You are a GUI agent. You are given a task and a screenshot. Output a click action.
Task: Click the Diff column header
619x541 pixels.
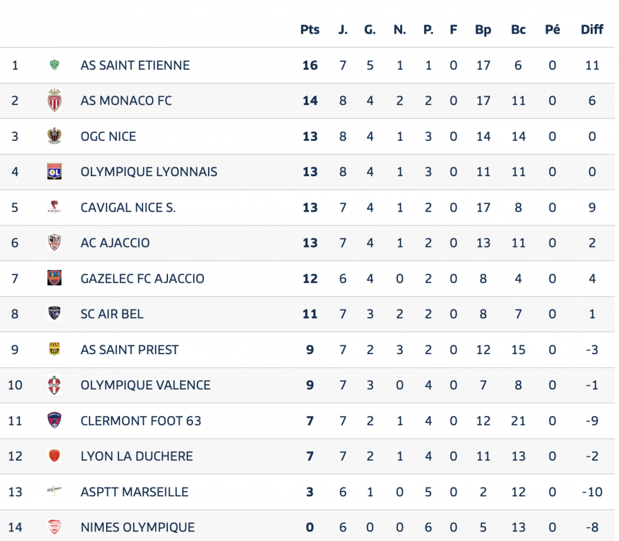tap(592, 29)
